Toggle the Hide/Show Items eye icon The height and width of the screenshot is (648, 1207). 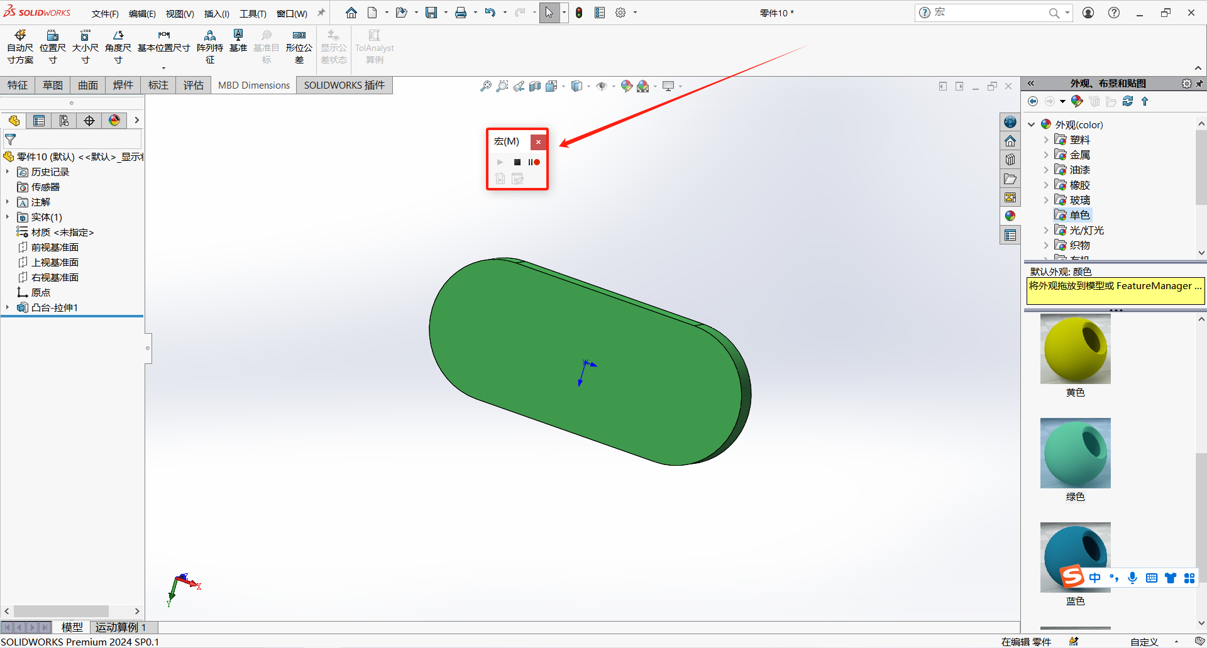pyautogui.click(x=602, y=85)
